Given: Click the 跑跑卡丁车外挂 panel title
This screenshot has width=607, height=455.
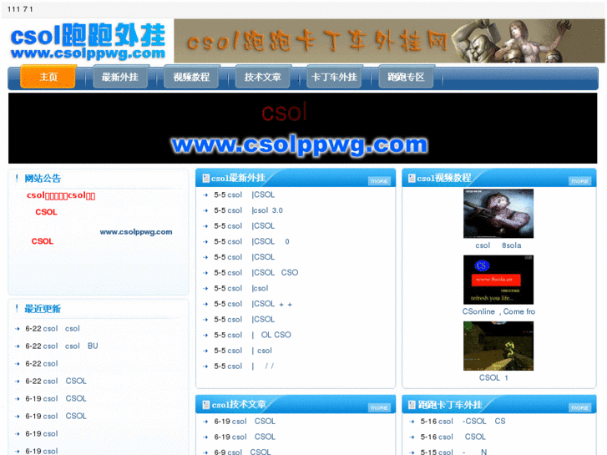Looking at the screenshot, I should [x=450, y=405].
